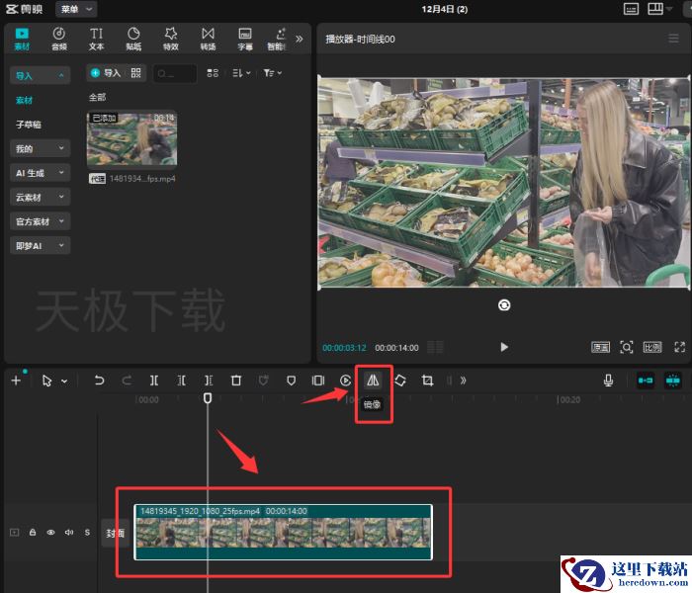
Task: Delete the selected clip with trash icon
Action: [236, 381]
